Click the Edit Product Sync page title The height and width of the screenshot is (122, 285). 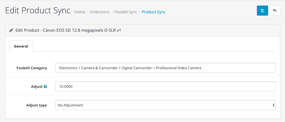point(38,11)
